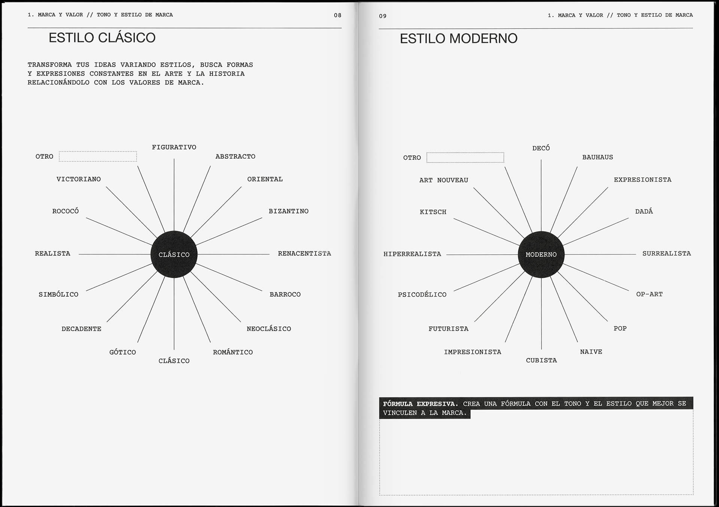Click the ART NOUVEAU label
Viewport: 719px width, 507px height.
(444, 180)
